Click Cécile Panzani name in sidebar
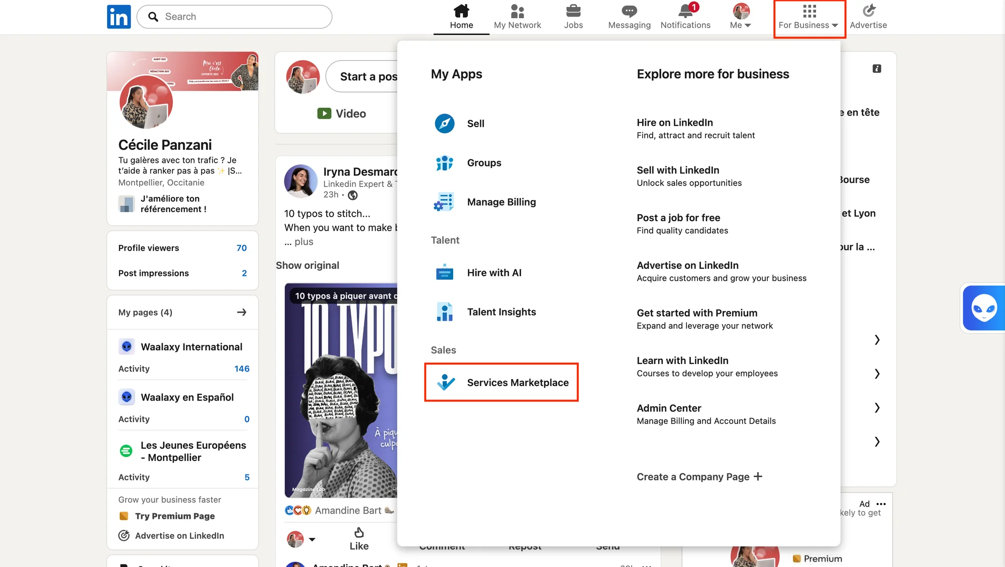The height and width of the screenshot is (567, 1005). pyautogui.click(x=165, y=145)
